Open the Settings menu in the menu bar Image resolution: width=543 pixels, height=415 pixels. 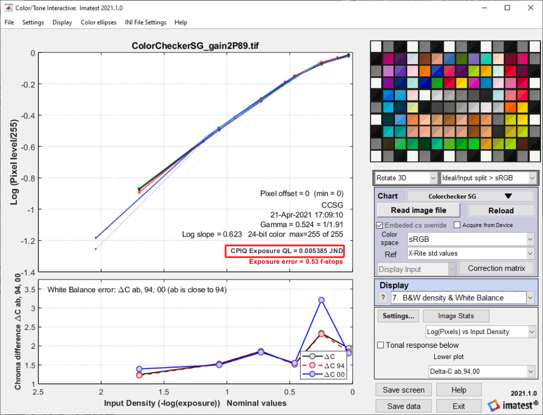[33, 22]
